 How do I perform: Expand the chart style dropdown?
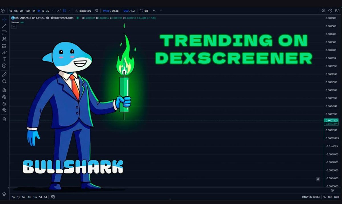[69, 11]
